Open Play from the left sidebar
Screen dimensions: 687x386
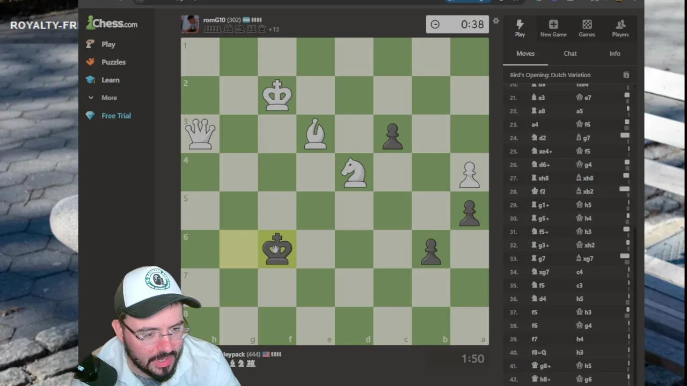click(108, 44)
